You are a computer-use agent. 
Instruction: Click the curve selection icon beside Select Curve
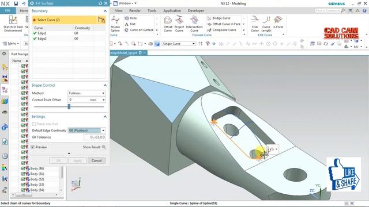pyautogui.click(x=101, y=20)
